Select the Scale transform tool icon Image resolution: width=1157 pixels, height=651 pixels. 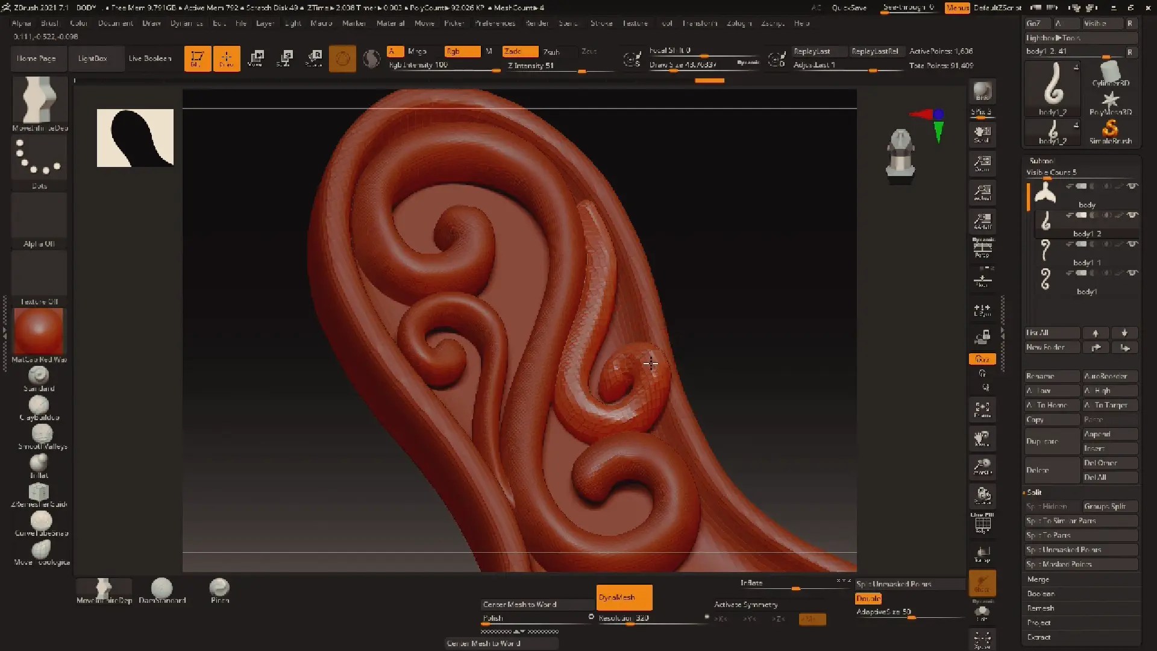285,58
